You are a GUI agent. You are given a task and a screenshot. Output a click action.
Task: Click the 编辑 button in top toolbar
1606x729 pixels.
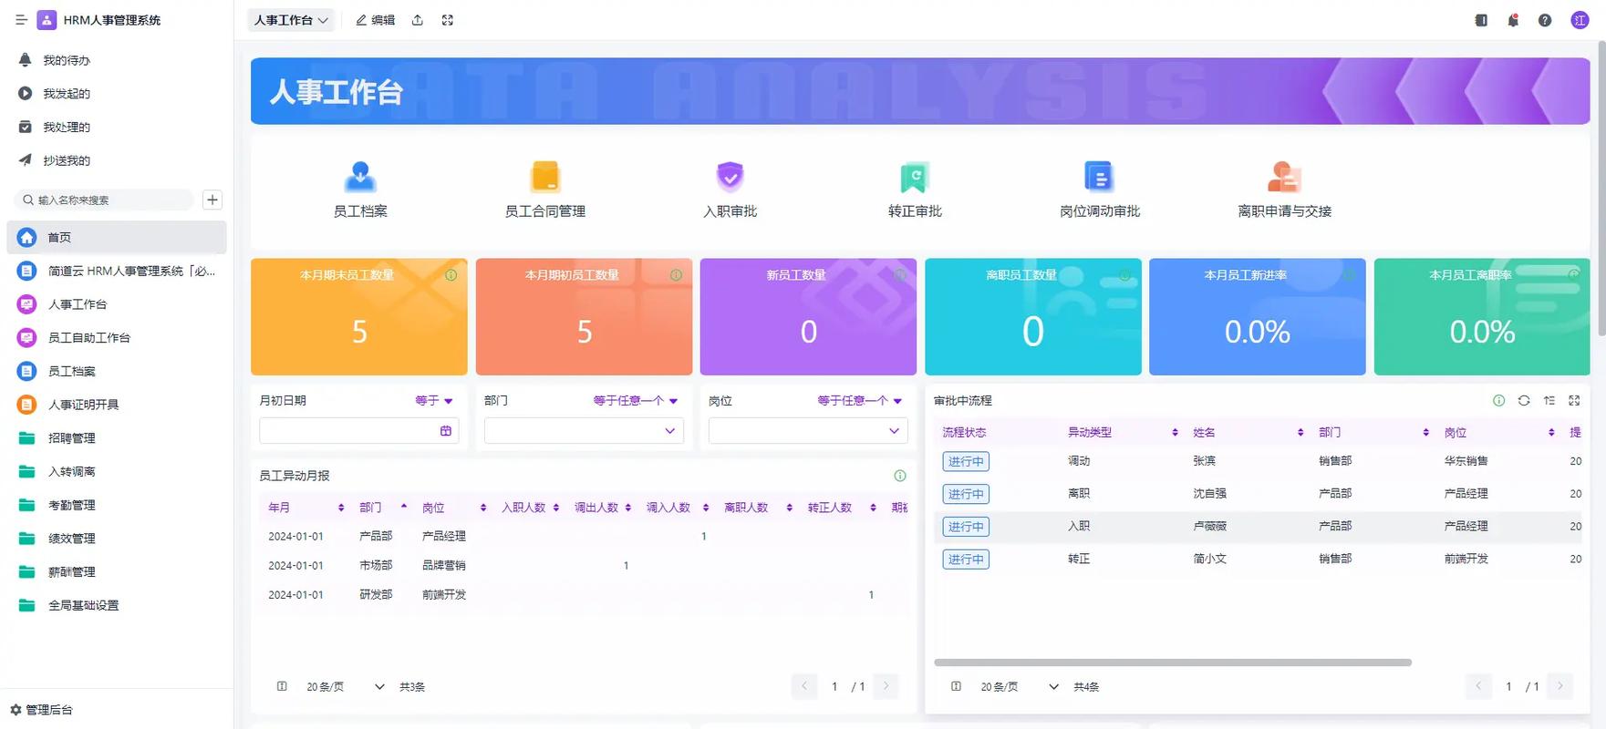(x=376, y=20)
